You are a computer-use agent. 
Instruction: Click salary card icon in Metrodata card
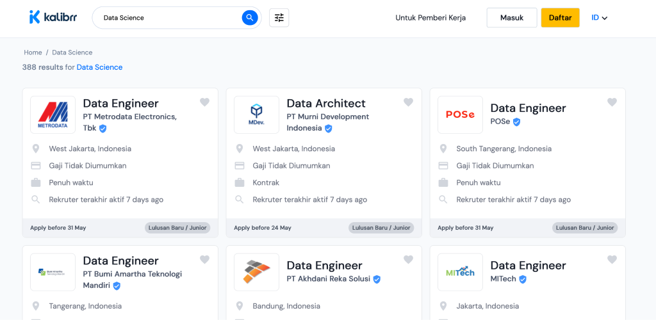pyautogui.click(x=36, y=166)
